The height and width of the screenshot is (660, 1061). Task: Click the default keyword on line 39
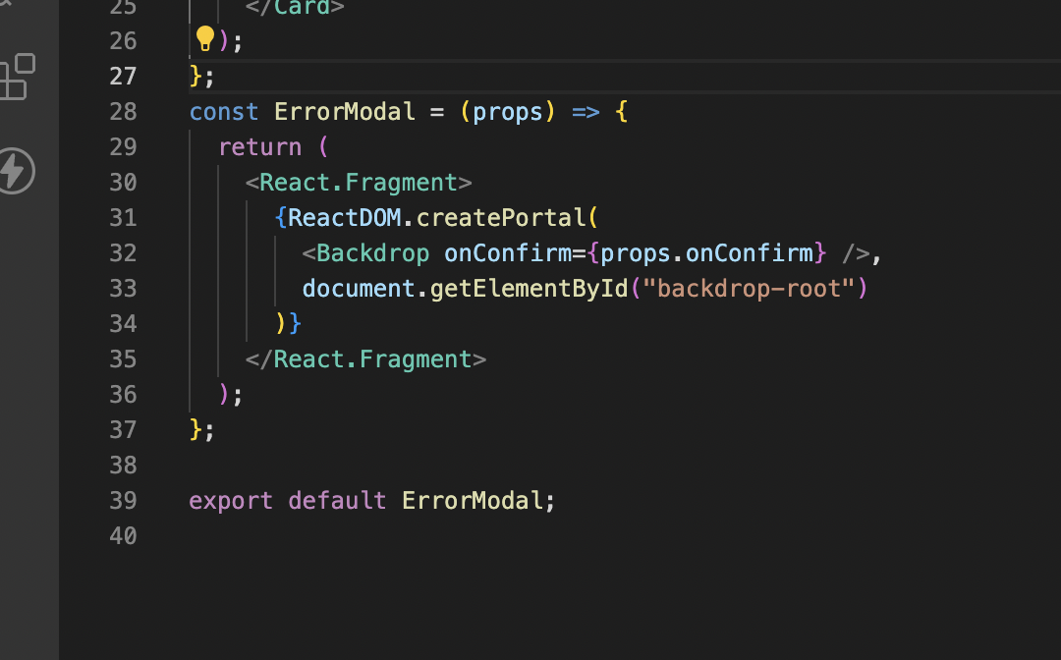point(337,501)
